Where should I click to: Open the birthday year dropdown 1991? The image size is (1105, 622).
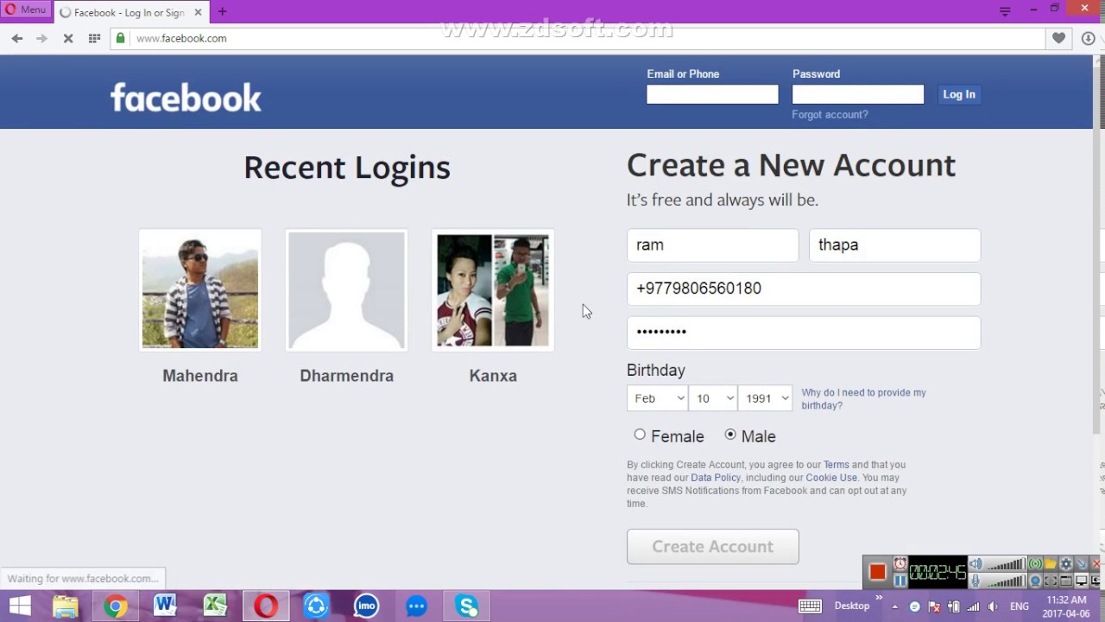766,398
